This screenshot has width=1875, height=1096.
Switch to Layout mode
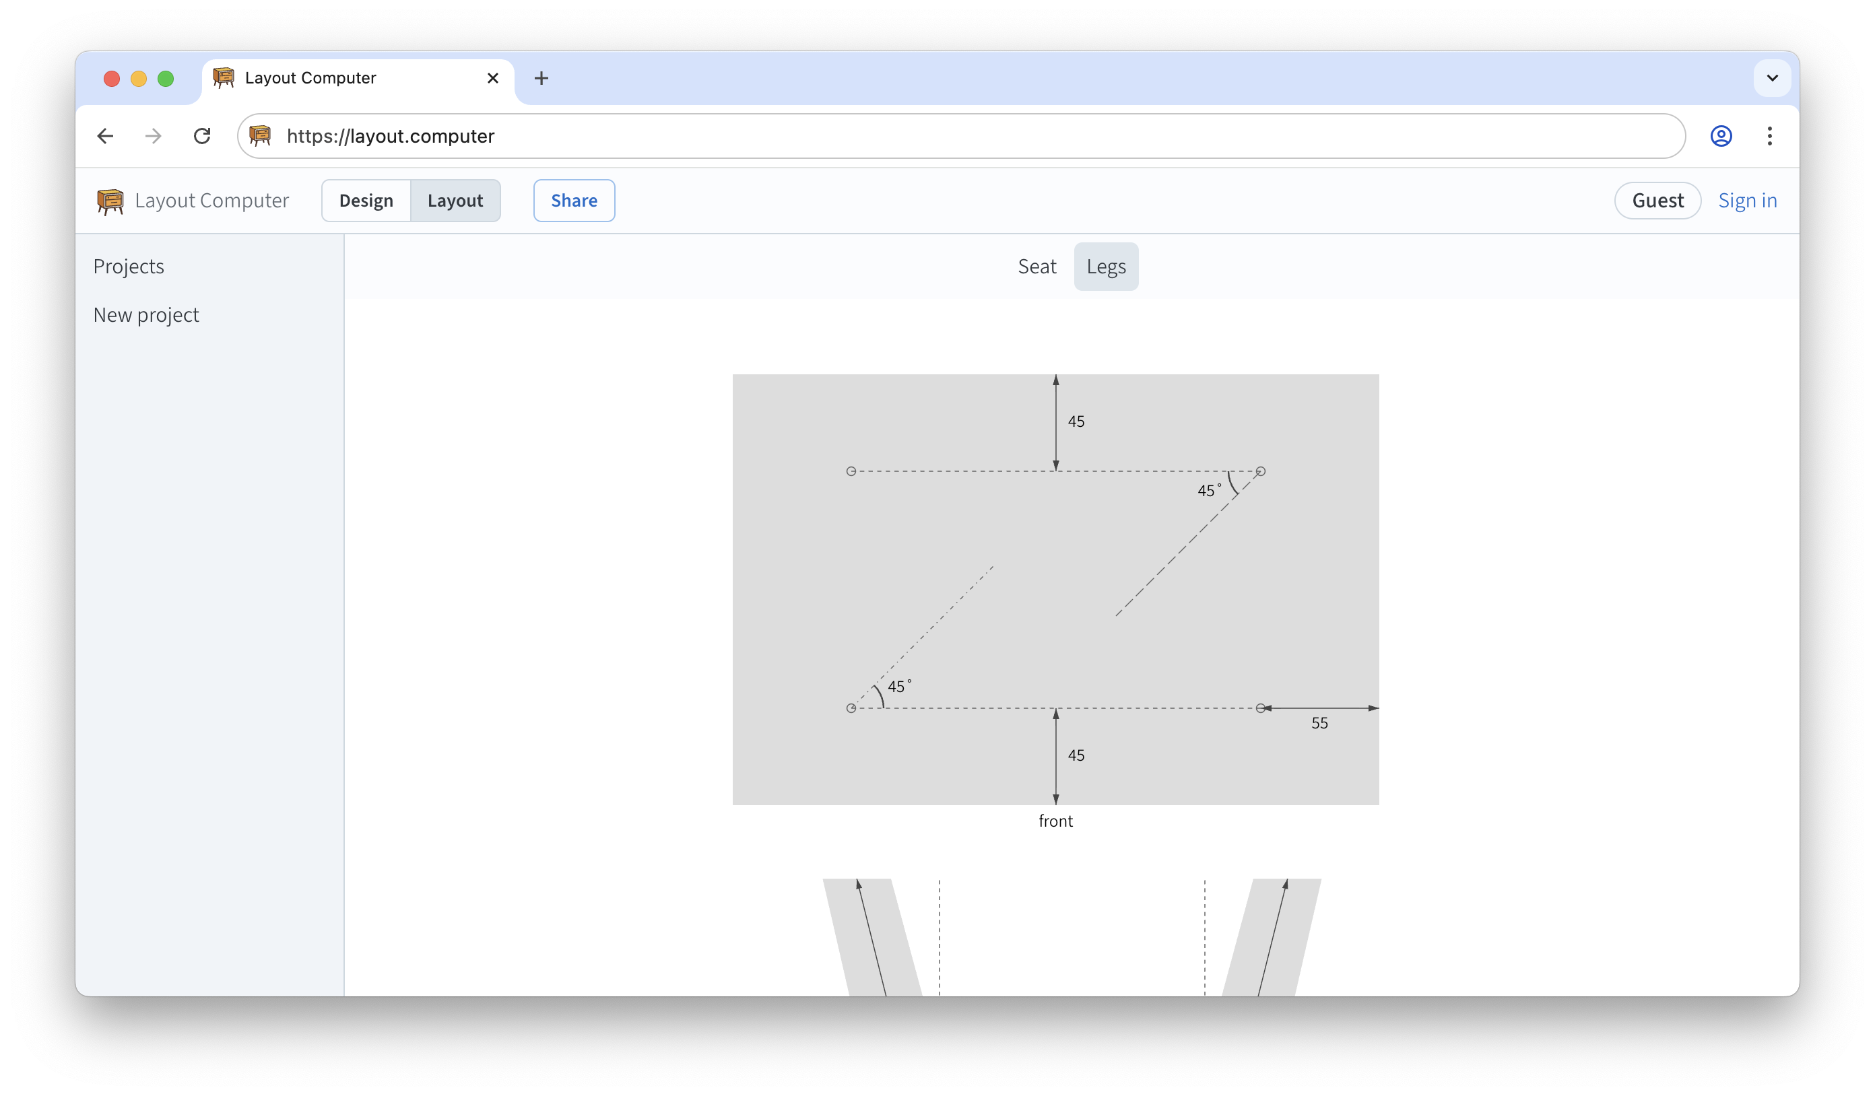pos(455,201)
